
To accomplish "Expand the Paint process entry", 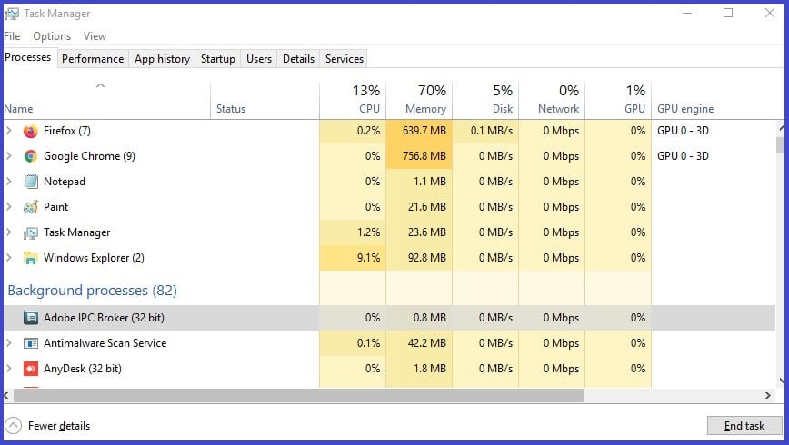I will pos(9,207).
